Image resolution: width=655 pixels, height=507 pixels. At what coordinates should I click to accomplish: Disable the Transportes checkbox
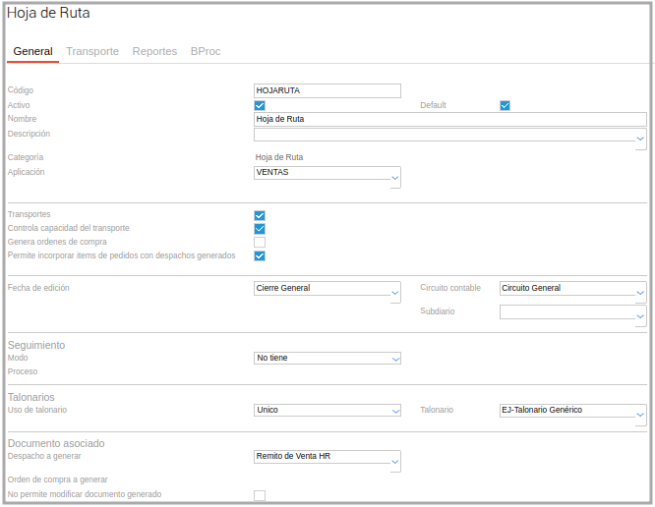pos(260,215)
